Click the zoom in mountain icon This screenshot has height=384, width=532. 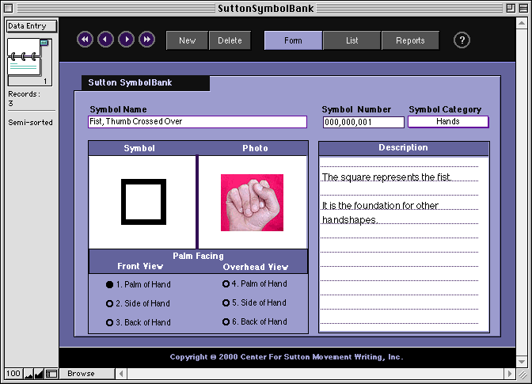(39, 374)
